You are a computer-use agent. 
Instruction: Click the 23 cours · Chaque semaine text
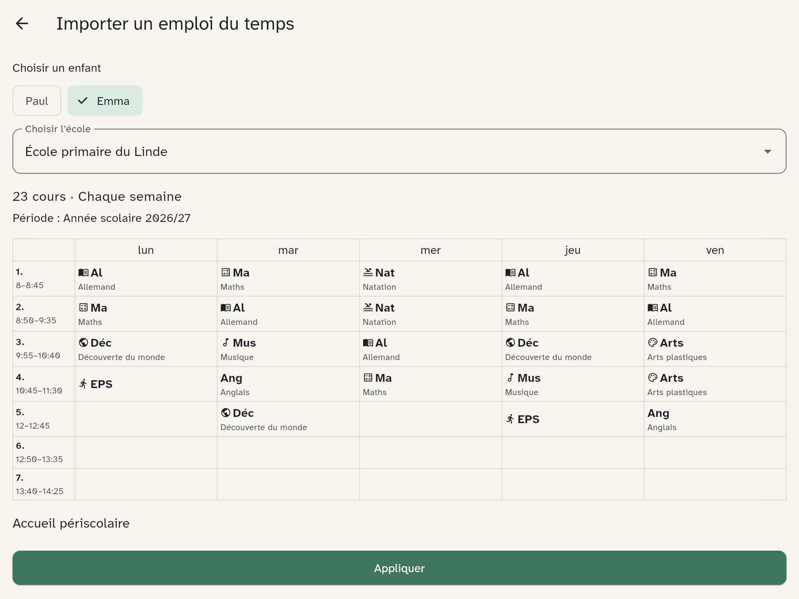[97, 197]
